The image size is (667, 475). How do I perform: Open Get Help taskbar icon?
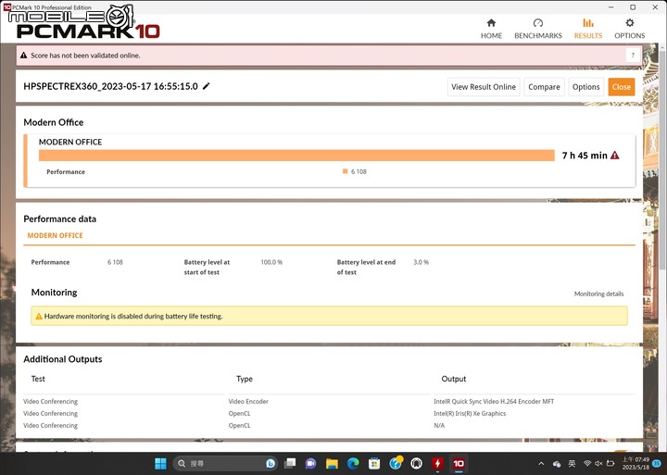tap(396, 463)
